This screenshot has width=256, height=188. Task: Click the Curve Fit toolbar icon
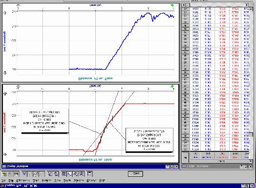[82, 174]
